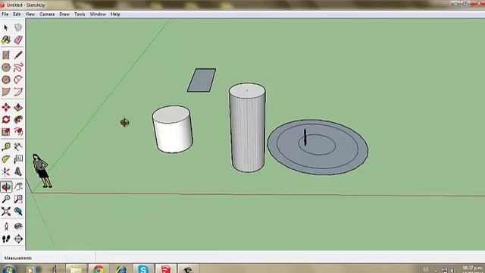The width and height of the screenshot is (485, 273).
Task: Select the Position Camera tool
Action: (x=6, y=226)
